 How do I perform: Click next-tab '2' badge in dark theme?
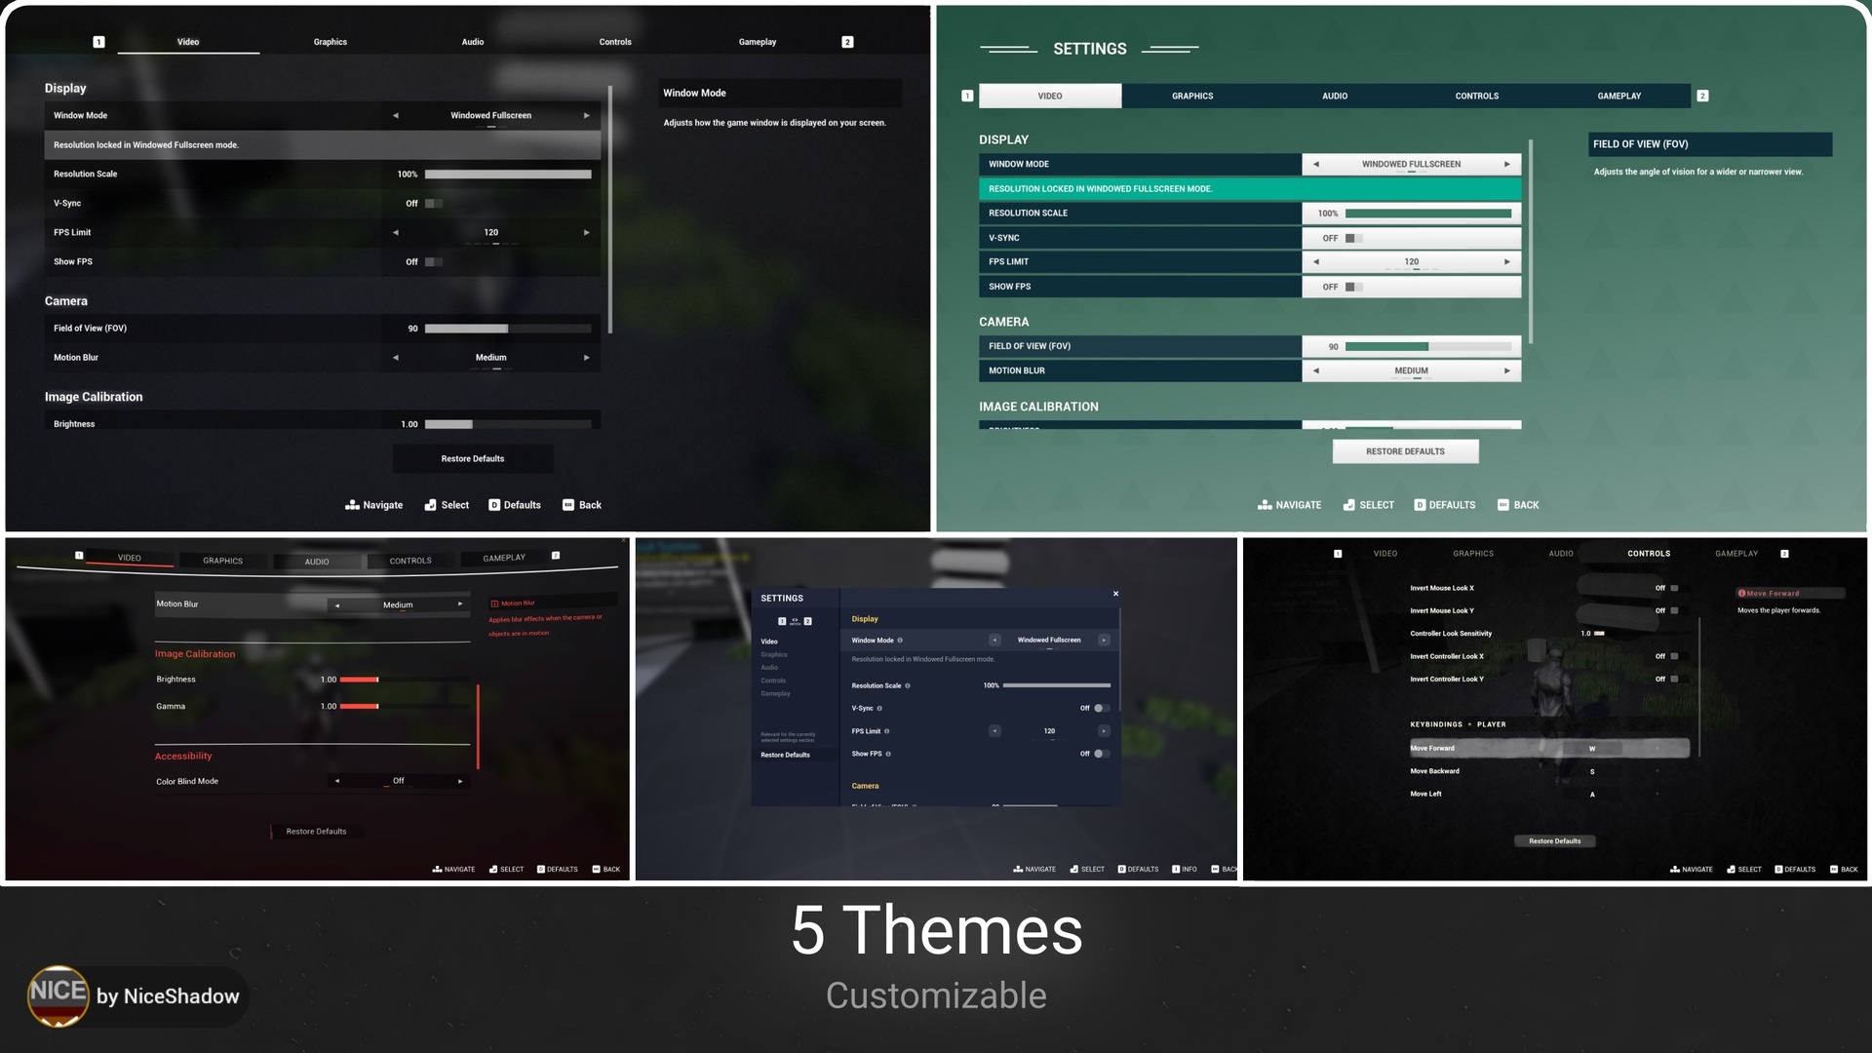[x=847, y=42]
